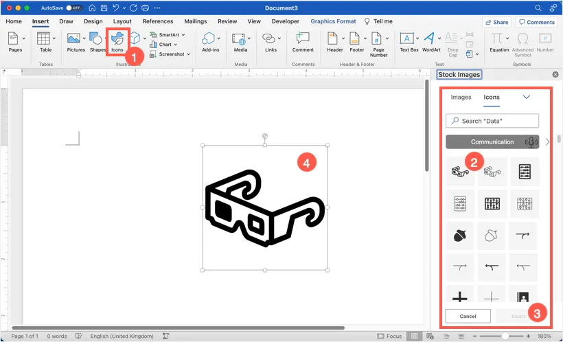Image resolution: width=563 pixels, height=342 pixels.
Task: Select the solid 3D glasses thumbnail
Action: point(459,172)
